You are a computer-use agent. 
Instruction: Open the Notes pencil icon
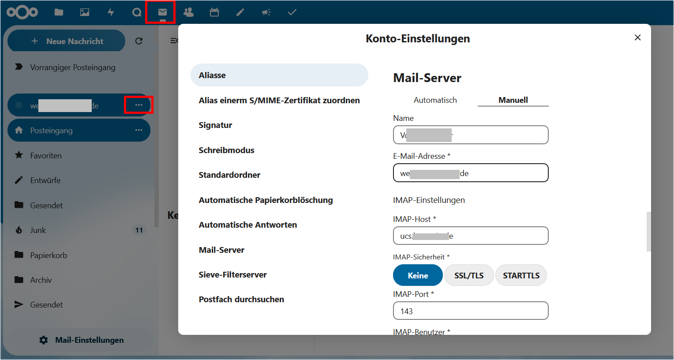tap(240, 12)
